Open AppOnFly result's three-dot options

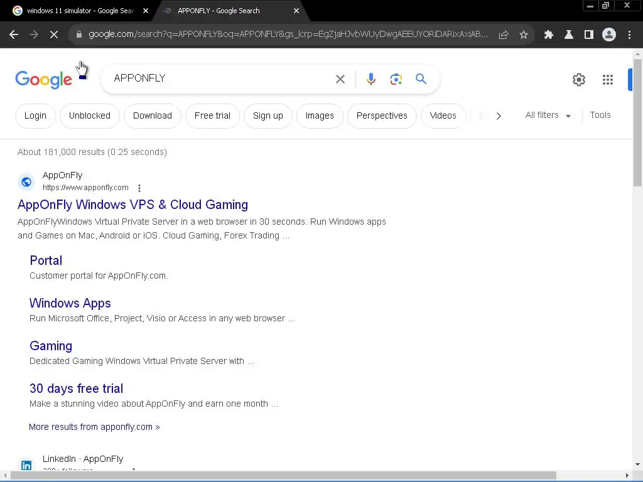[139, 188]
